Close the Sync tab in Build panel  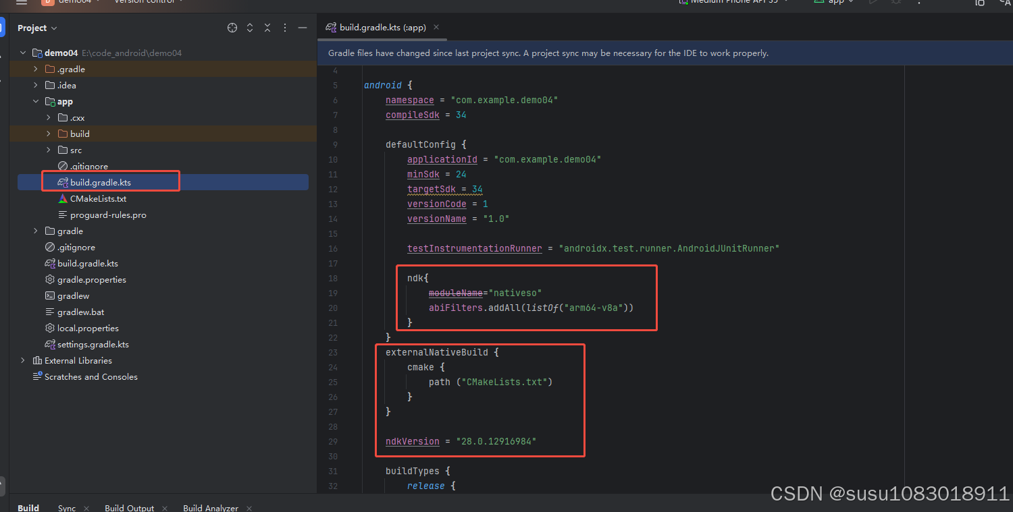[88, 508]
